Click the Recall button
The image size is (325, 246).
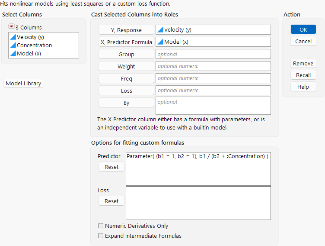pyautogui.click(x=303, y=75)
